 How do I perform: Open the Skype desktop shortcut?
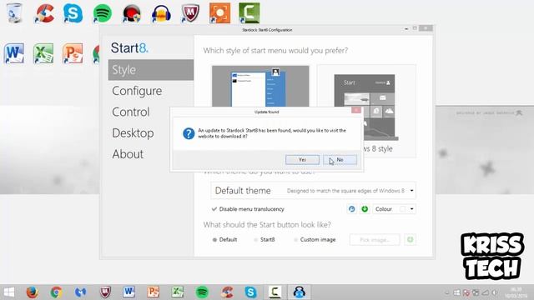[73, 13]
